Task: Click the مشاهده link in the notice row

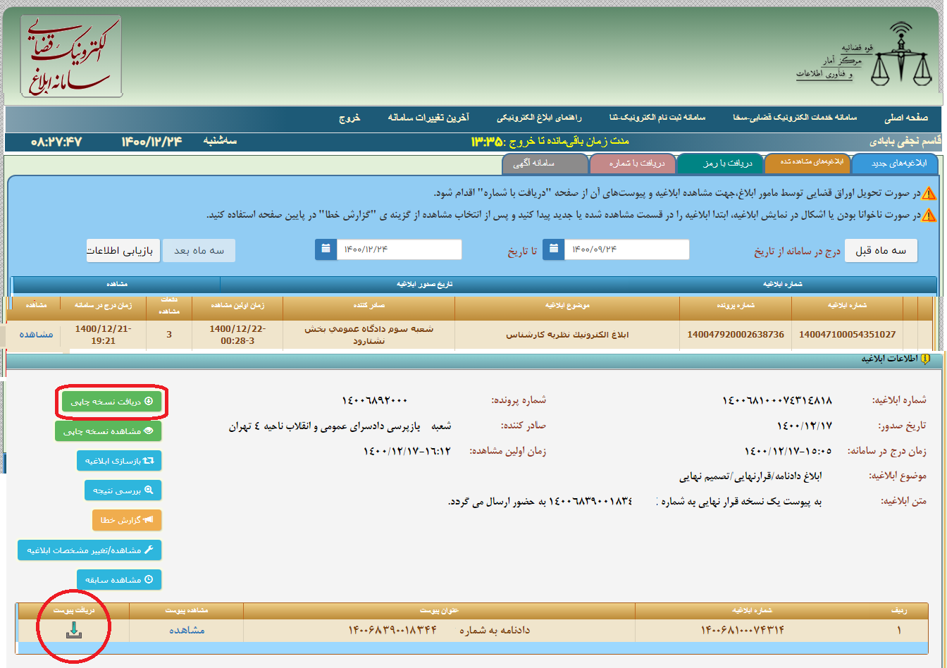Action: coord(35,334)
